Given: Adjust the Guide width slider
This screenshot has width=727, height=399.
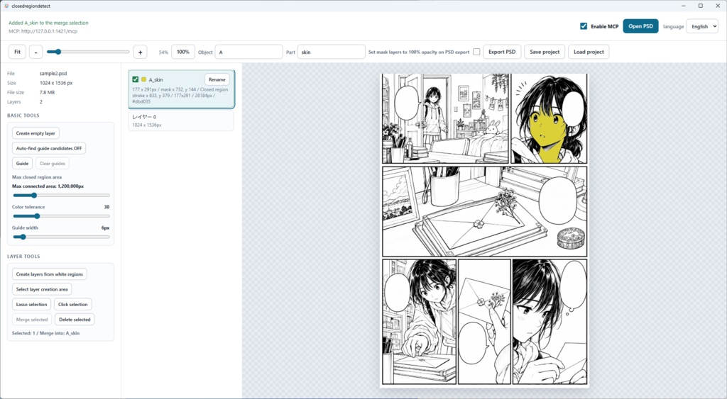Looking at the screenshot, I should [x=61, y=237].
